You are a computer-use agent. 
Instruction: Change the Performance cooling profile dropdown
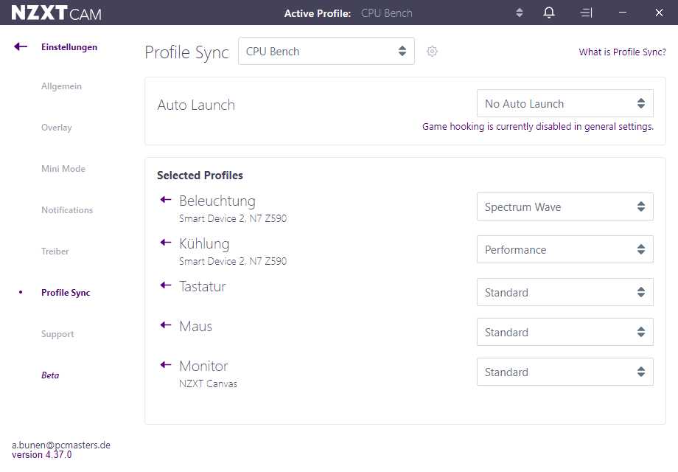(565, 249)
